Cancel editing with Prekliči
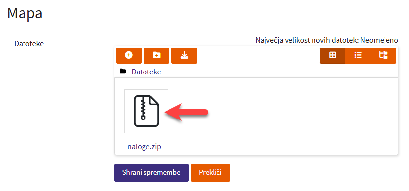 click(210, 172)
